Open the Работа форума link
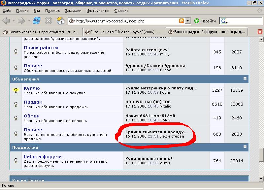This screenshot has width=264, height=190. [43, 156]
